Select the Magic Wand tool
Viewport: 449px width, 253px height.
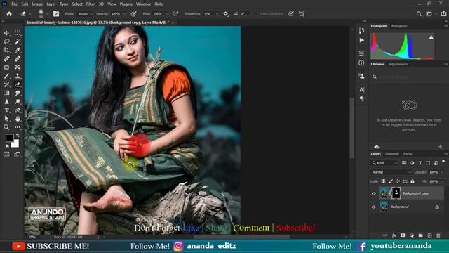click(18, 41)
